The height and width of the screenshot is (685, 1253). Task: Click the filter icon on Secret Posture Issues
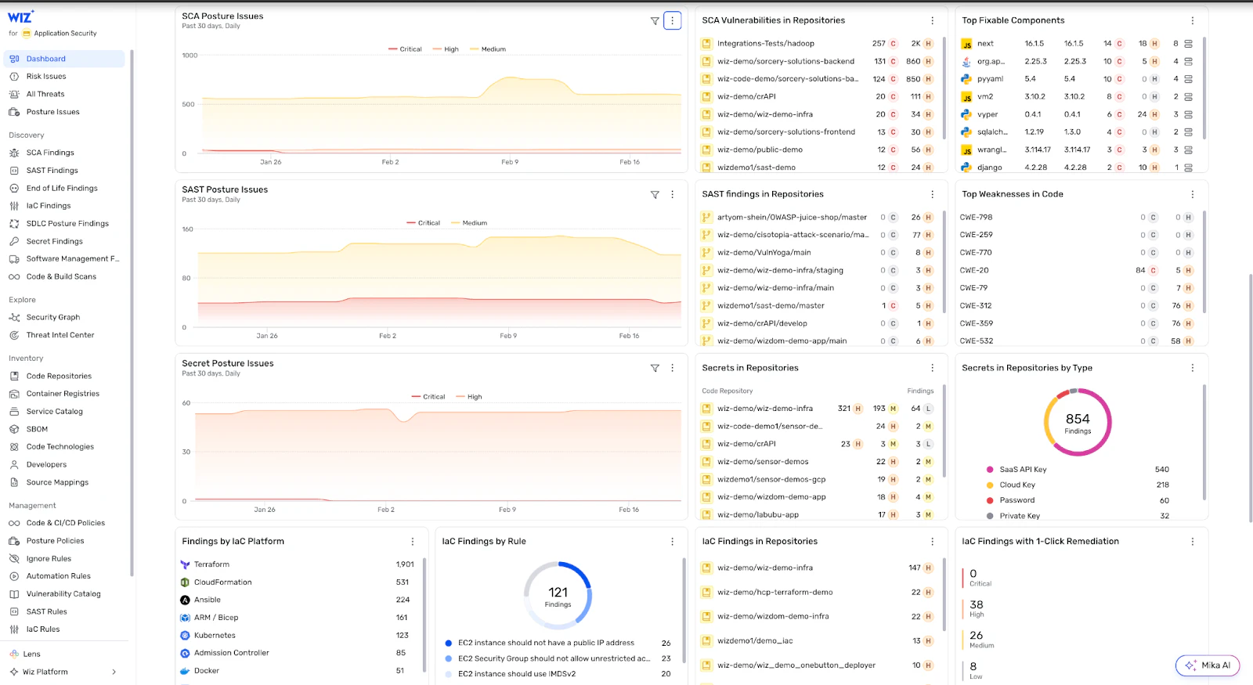(x=655, y=368)
